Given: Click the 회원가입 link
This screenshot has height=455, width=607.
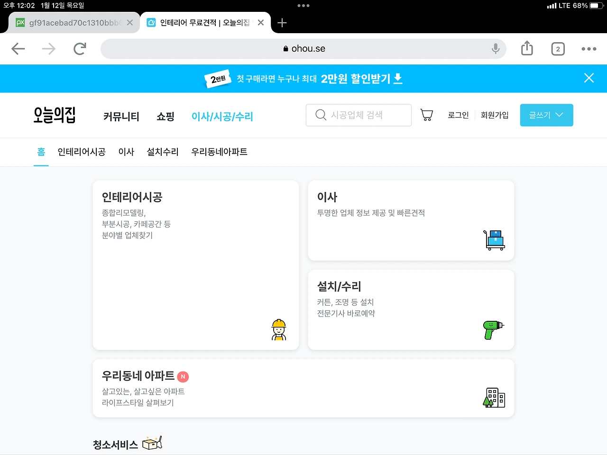Looking at the screenshot, I should [x=495, y=115].
